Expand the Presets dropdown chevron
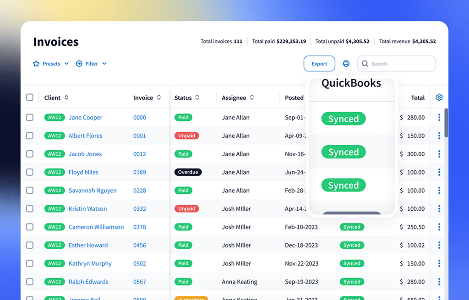469x300 pixels. 66,64
